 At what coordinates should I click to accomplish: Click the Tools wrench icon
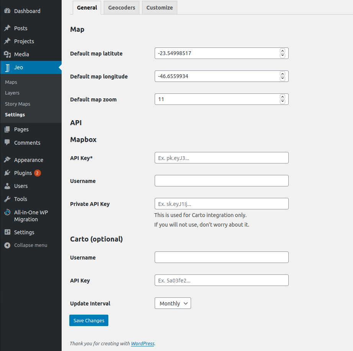tap(7, 199)
